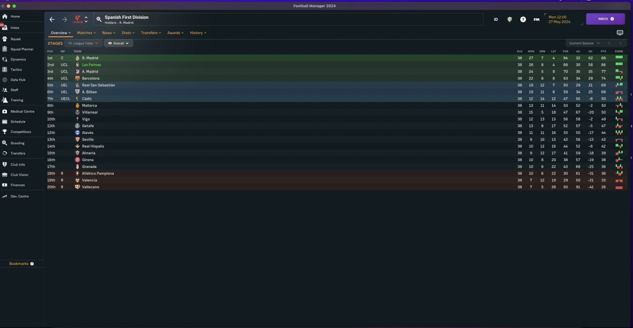Click R. Madrid's form indicator bars
633x328 pixels.
tap(619, 58)
